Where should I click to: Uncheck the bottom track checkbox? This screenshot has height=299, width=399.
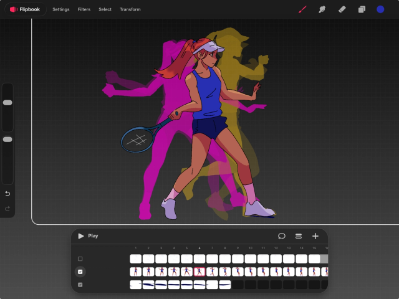tap(80, 285)
